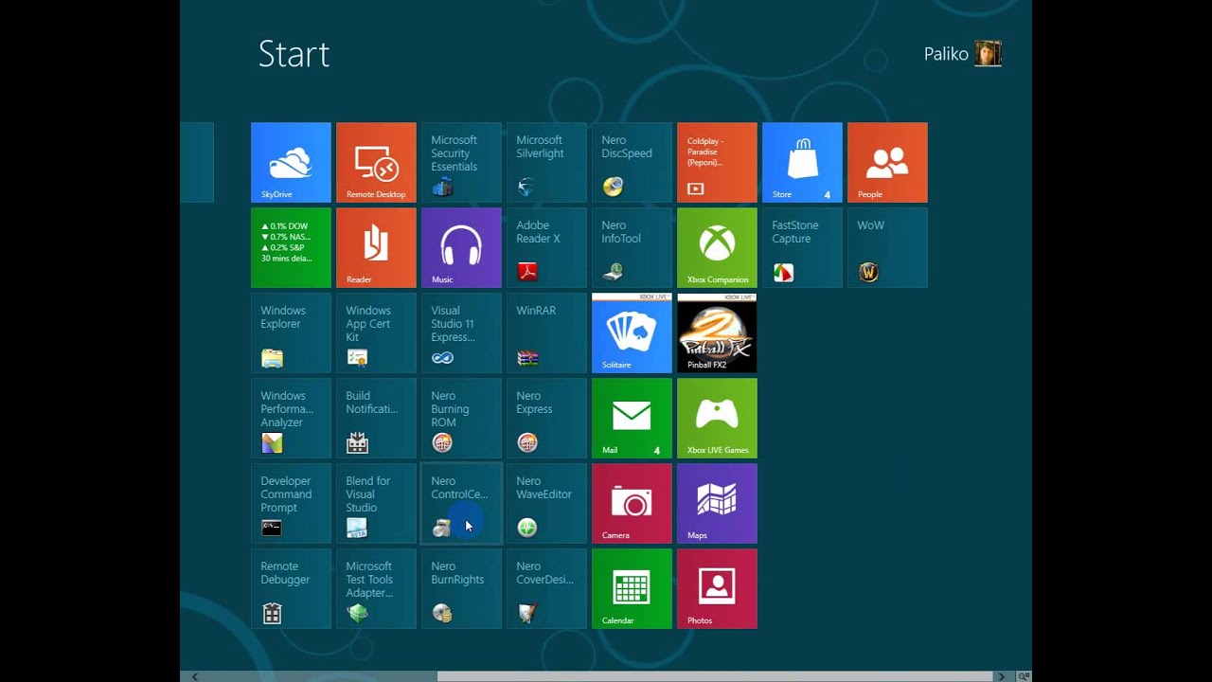
Task: Launch Remote Desktop tile
Action: pos(376,162)
